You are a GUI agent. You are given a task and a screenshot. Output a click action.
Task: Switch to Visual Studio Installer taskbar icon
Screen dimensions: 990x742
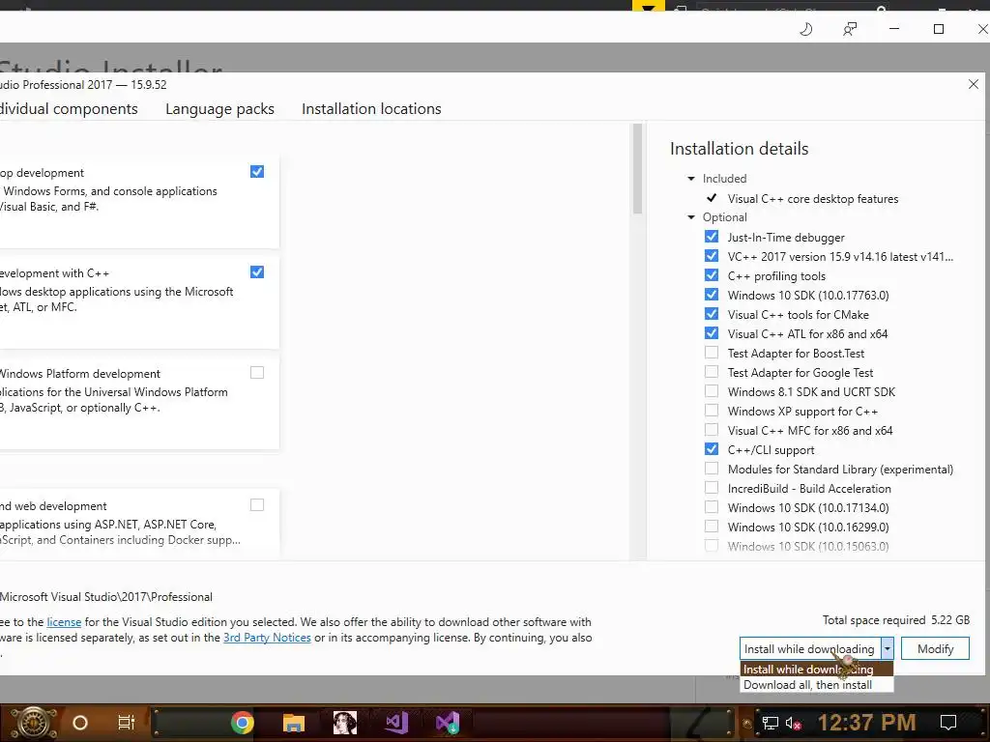click(x=448, y=723)
